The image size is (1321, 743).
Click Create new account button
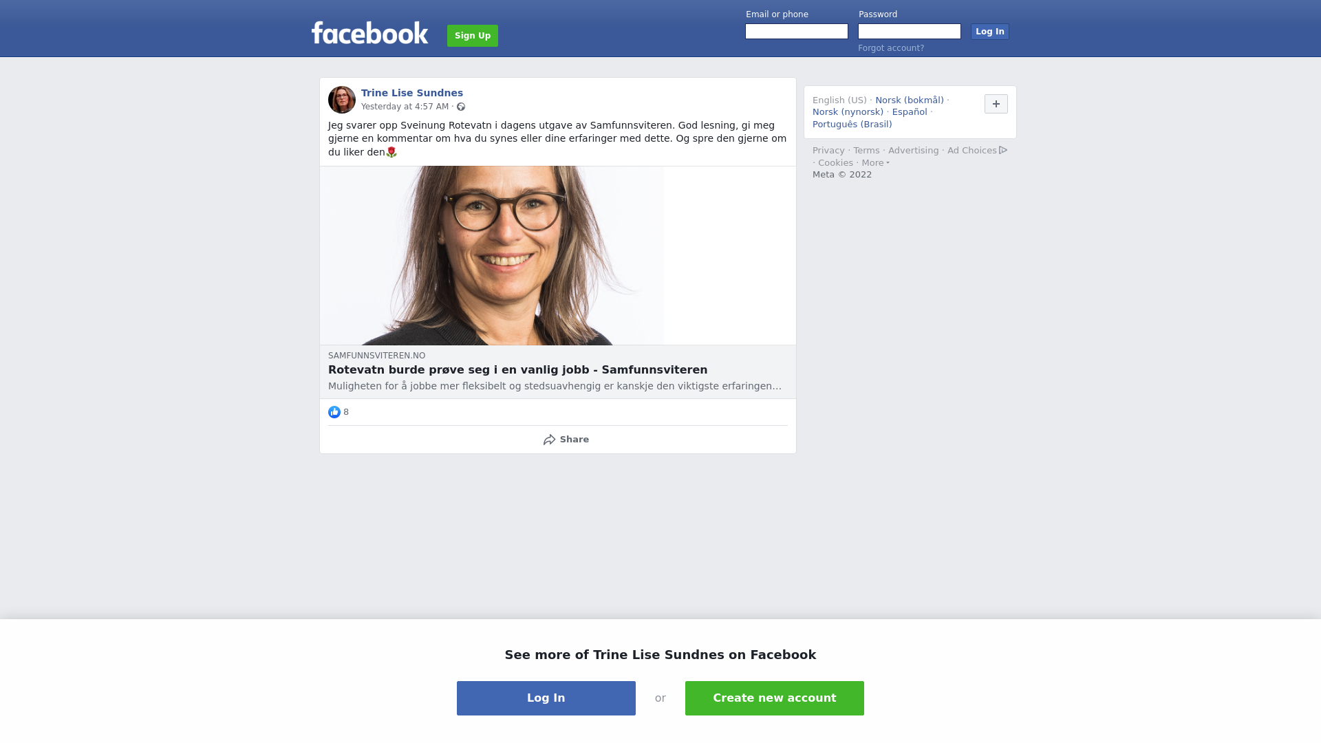point(775,698)
